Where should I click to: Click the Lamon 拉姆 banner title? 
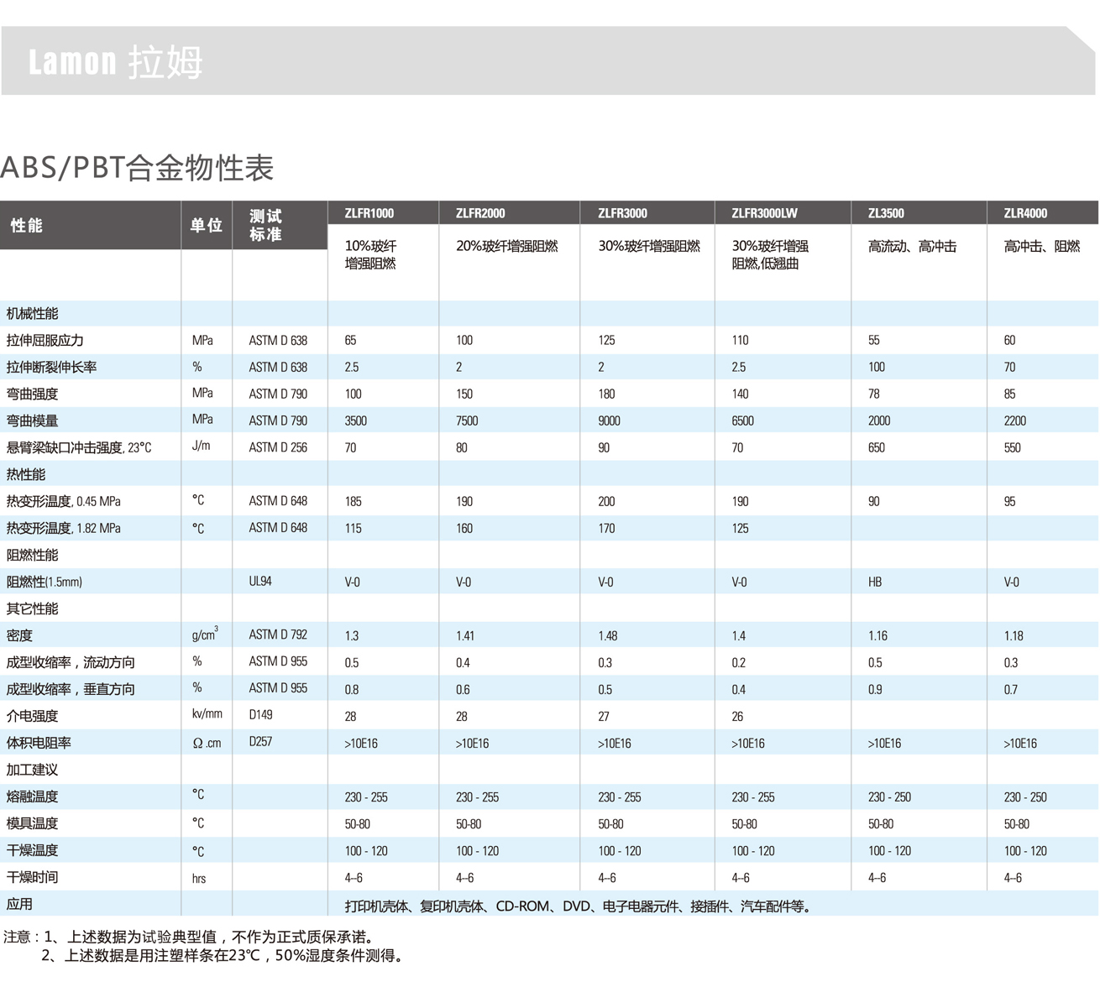[x=115, y=63]
